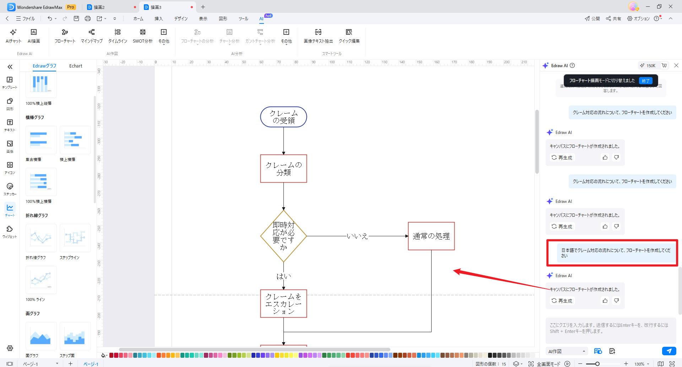Open the ステッカー panel in the sidebar

point(10,189)
